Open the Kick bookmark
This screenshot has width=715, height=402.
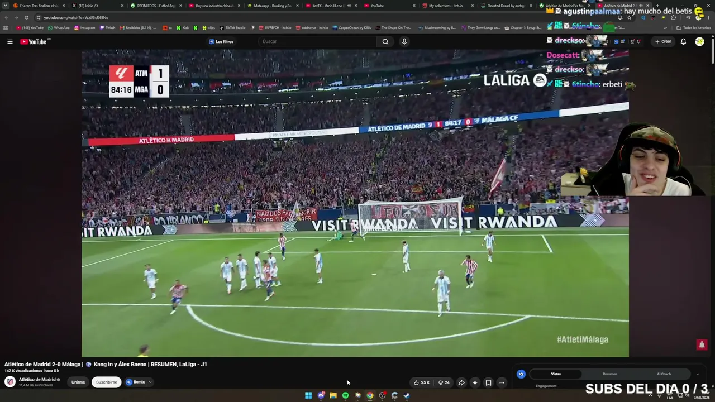click(182, 28)
